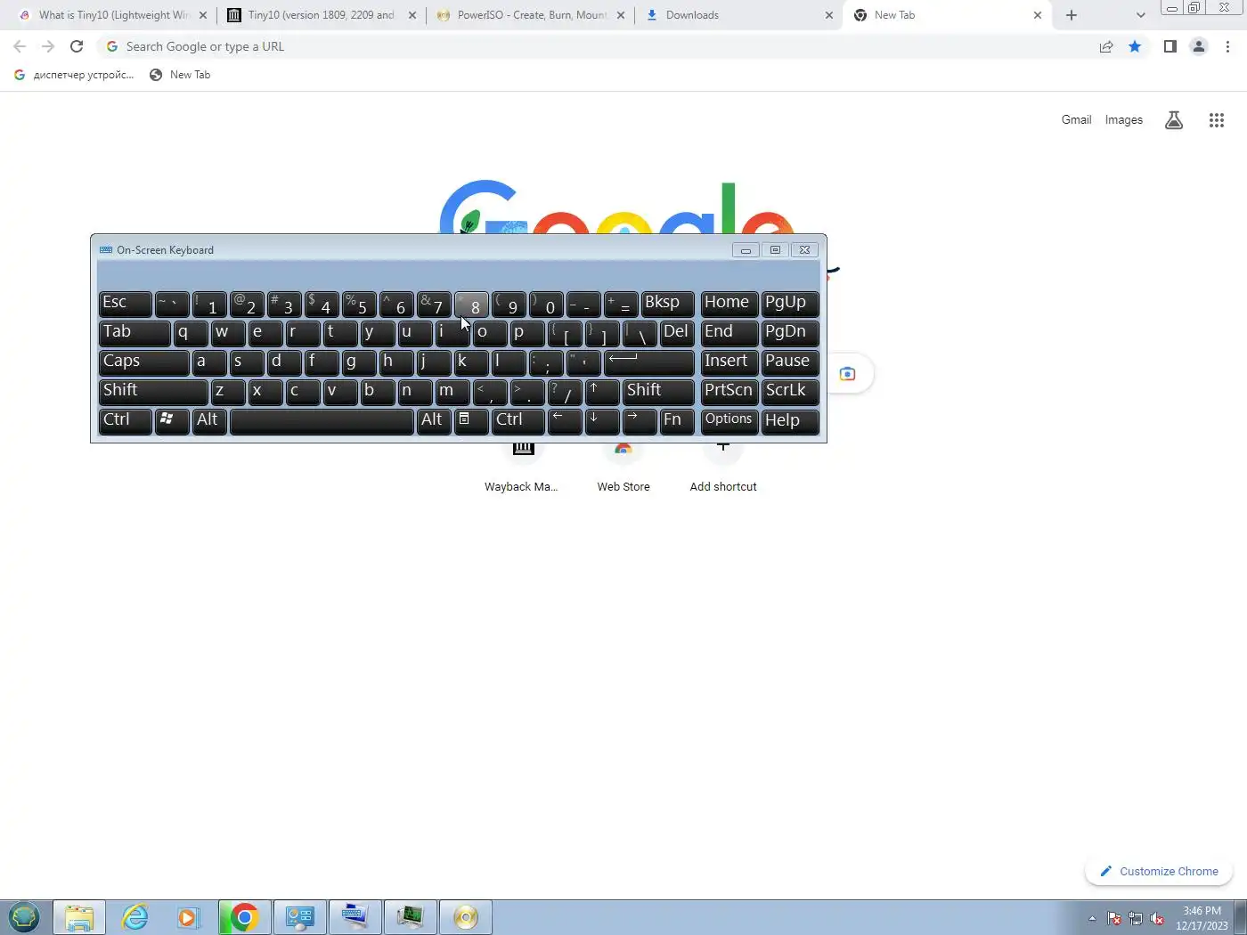Viewport: 1247px width, 935px height.
Task: Open Chrome profile avatar
Action: [x=1199, y=46]
